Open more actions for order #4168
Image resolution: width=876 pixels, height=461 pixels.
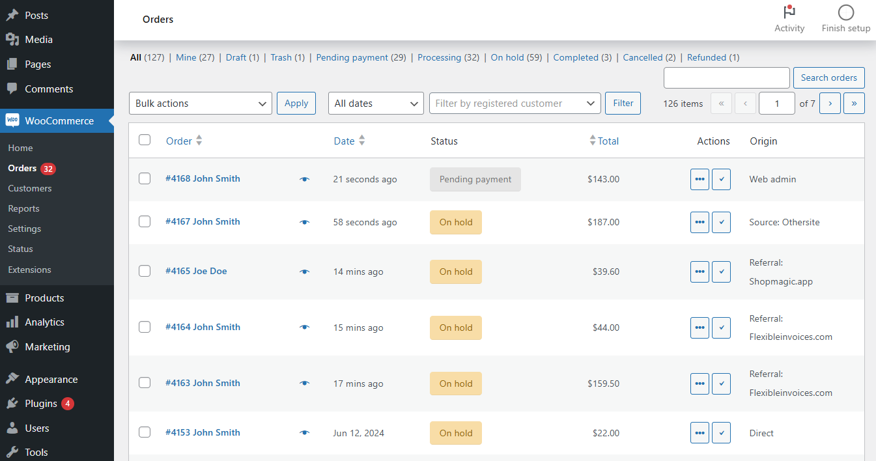(x=699, y=179)
